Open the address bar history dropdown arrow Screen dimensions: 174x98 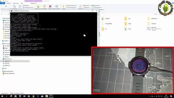click(154, 14)
